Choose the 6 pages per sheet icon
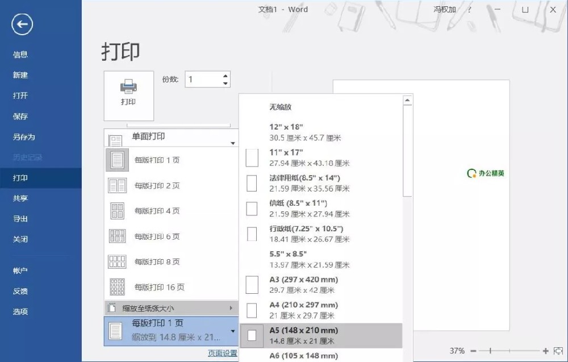The image size is (568, 362). (116, 236)
